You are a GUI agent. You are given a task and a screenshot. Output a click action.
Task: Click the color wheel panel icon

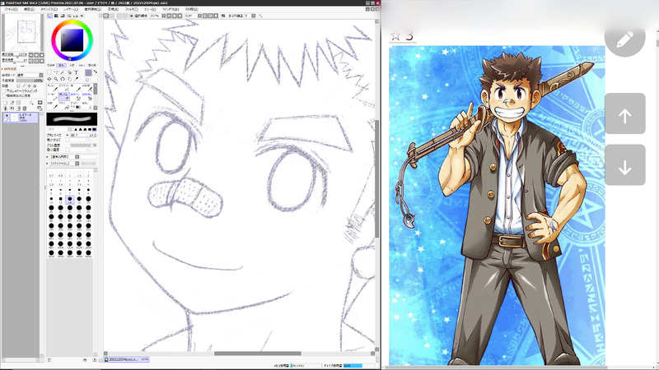(x=49, y=16)
